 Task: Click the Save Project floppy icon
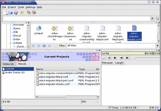click(x=16, y=13)
